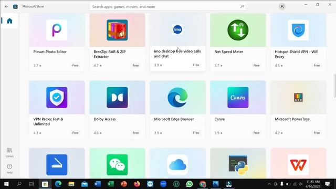Open the Dolby Access icon
Viewport: 336px width, 189px height.
[117, 97]
